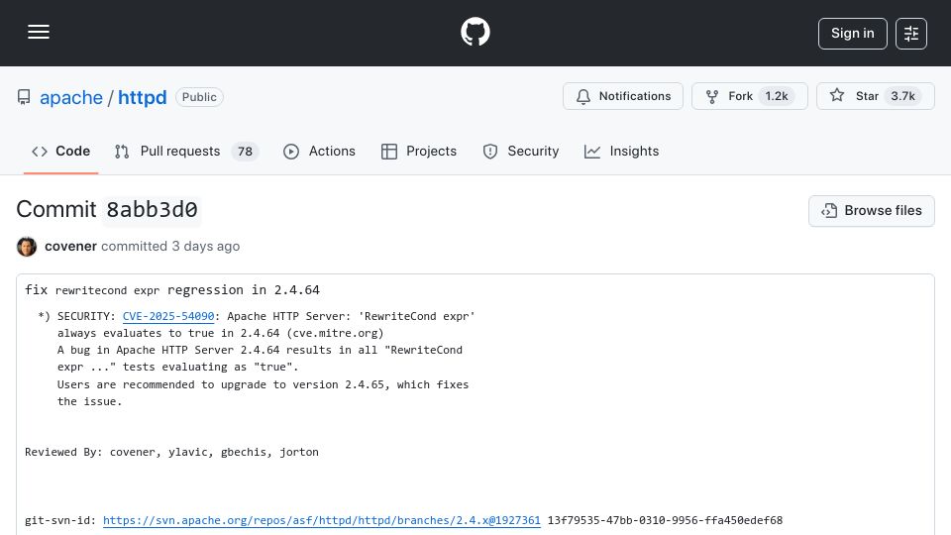Fork the httpd repository
Screen dimensions: 951x535
[750, 96]
